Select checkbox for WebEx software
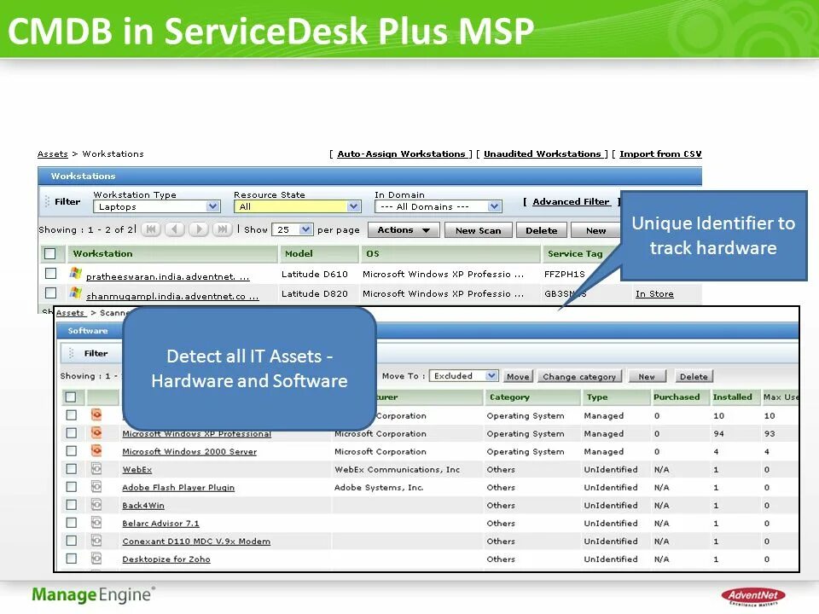The height and width of the screenshot is (614, 819). pos(71,469)
